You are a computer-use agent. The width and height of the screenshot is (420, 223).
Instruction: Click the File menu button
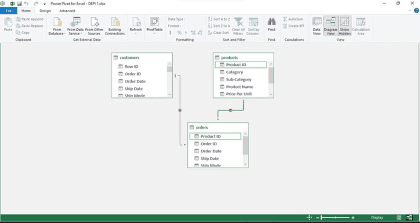click(8, 11)
